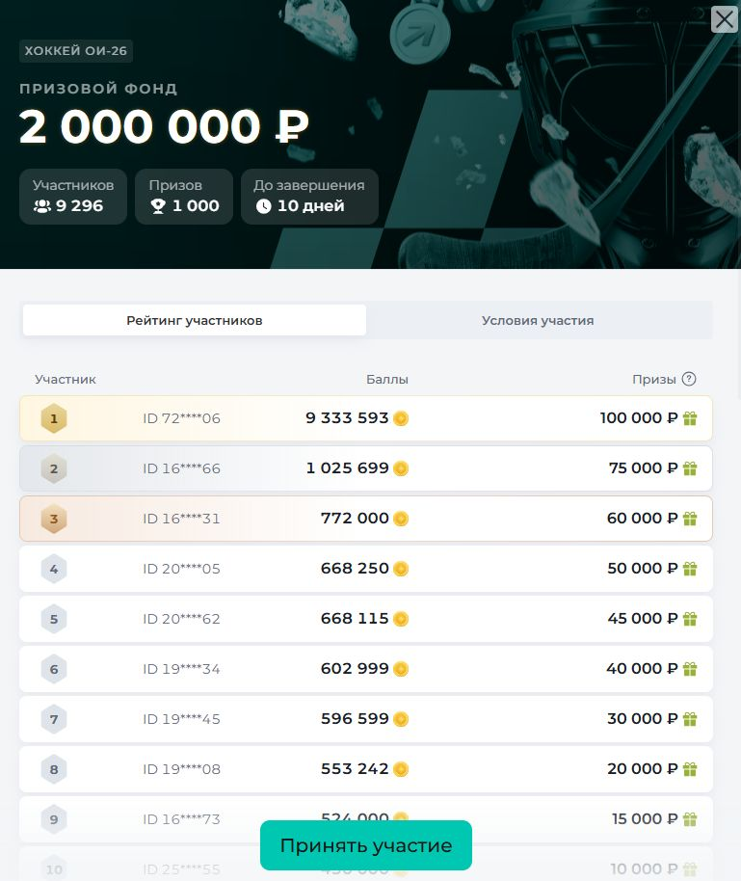Screen dimensions: 741x881
Task: Click the coin icon next to 772 000
Action: point(401,519)
